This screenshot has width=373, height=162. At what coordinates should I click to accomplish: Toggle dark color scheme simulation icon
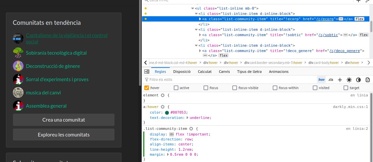[358, 80]
